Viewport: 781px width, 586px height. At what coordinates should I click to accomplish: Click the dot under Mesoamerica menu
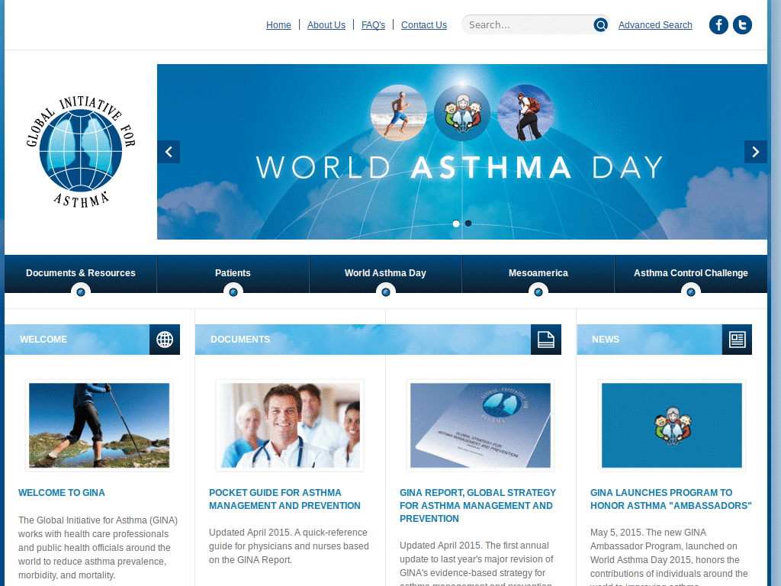click(x=538, y=292)
